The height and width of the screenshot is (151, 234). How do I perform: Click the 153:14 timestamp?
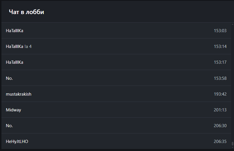tap(220, 46)
